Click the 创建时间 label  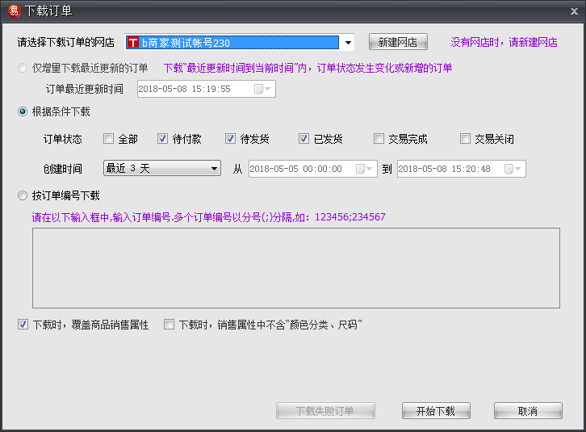pos(62,169)
